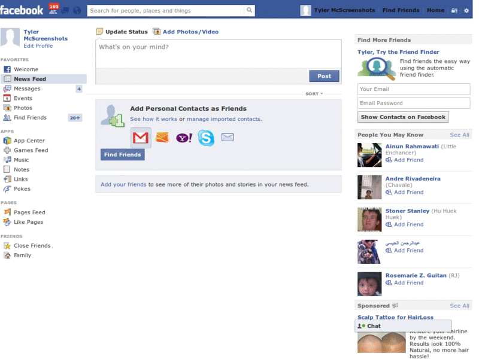Click the Messages count badge 4
This screenshot has height=359, width=479.
pos(79,89)
